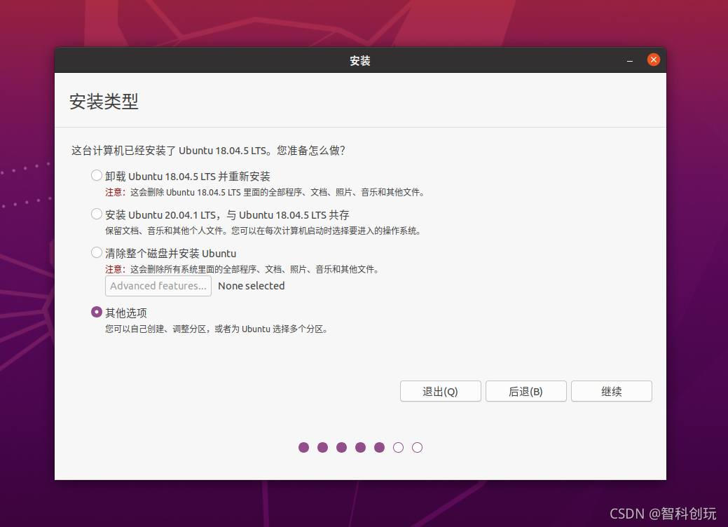Click the warning text under the uninstall option
This screenshot has width=728, height=527.
[x=265, y=192]
